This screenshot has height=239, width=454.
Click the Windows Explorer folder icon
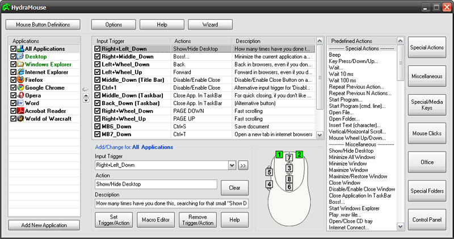point(20,64)
